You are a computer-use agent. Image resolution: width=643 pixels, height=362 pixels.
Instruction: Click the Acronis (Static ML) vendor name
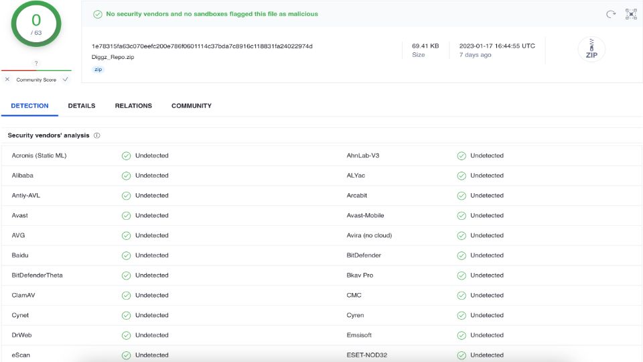[39, 156]
